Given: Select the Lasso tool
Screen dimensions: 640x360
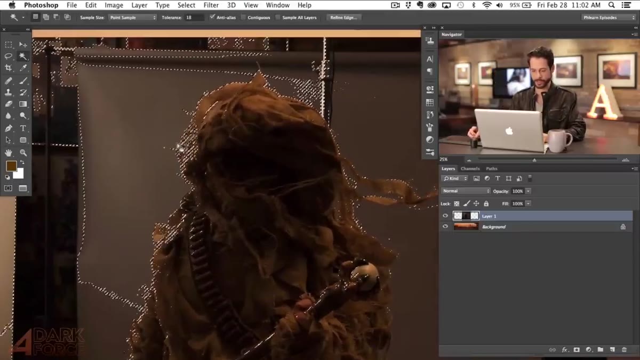Looking at the screenshot, I should point(9,56).
